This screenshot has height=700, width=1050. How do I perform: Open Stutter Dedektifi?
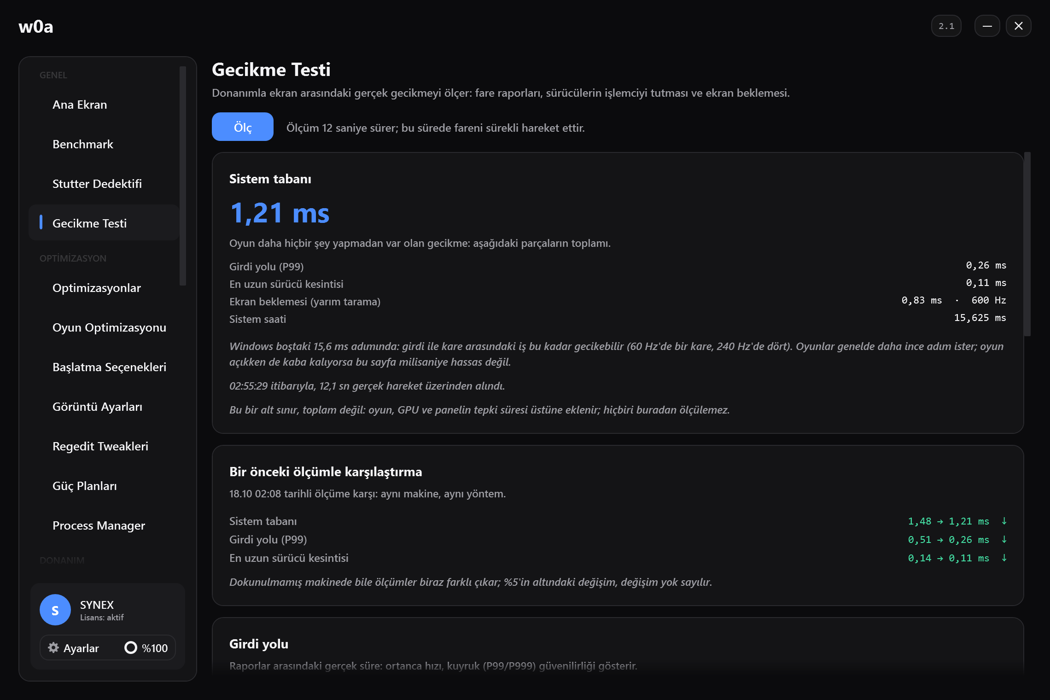(104, 184)
